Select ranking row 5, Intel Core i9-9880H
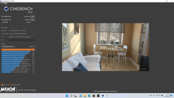This screenshot has height=98, width=174. (18, 58)
